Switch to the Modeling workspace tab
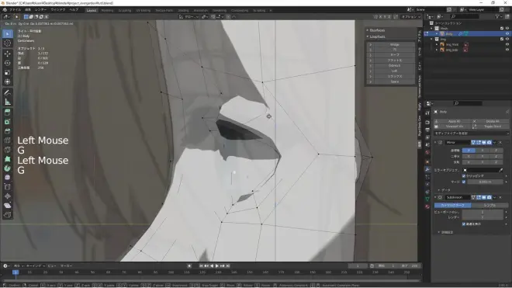Image resolution: width=512 pixels, height=288 pixels. point(107,10)
